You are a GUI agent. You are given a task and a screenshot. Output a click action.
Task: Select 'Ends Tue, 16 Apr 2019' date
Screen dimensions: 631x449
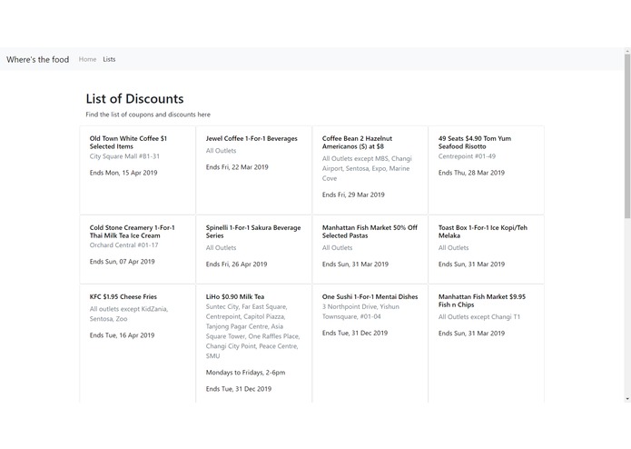tap(122, 335)
